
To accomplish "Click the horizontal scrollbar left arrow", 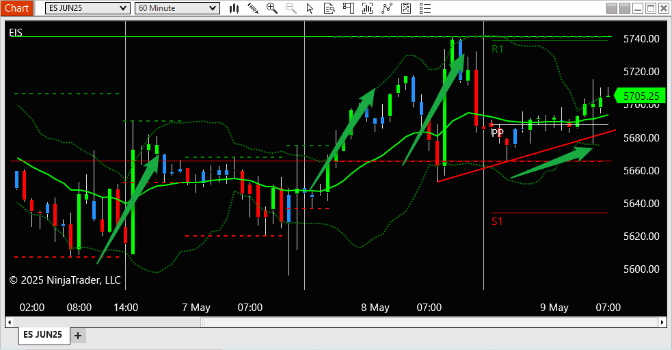I will coord(10,322).
